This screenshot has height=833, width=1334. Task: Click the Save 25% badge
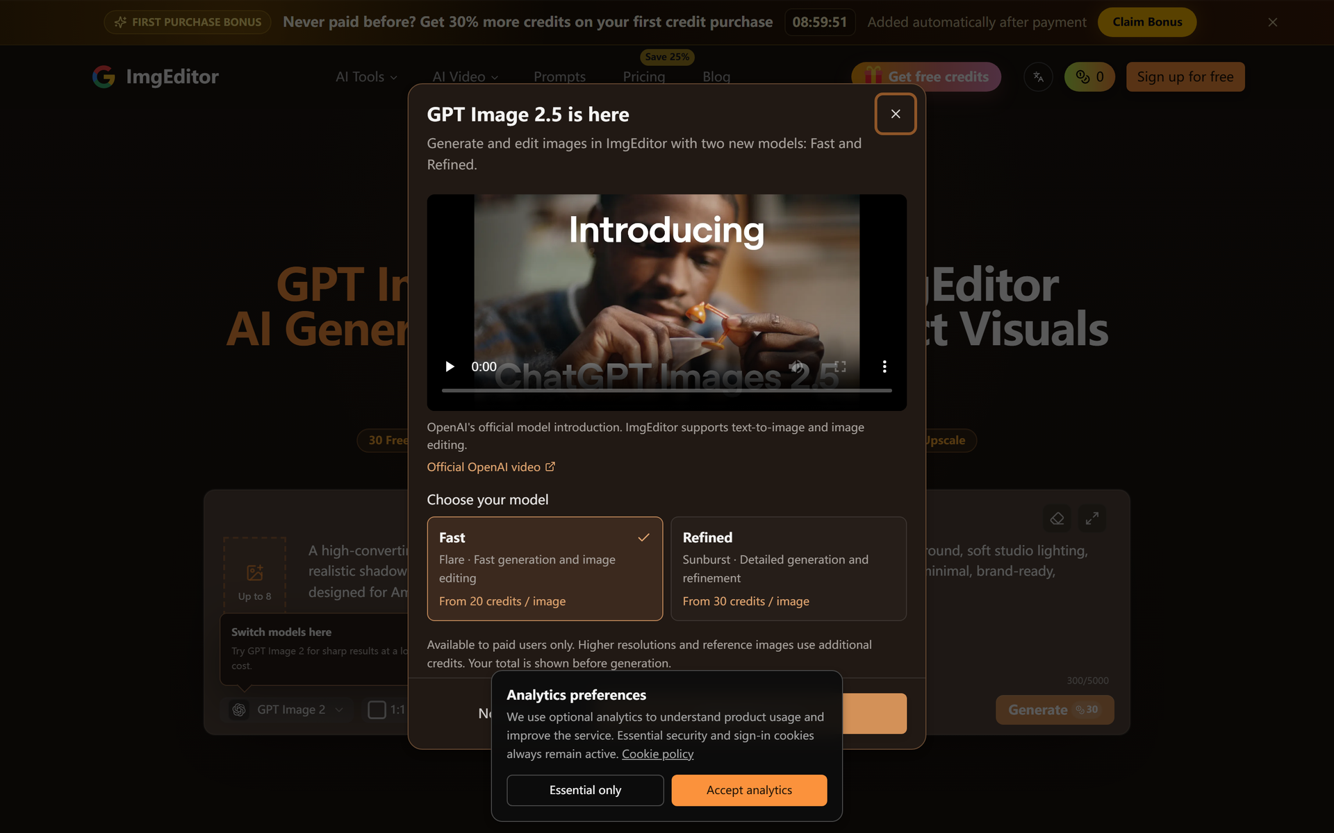pos(667,57)
